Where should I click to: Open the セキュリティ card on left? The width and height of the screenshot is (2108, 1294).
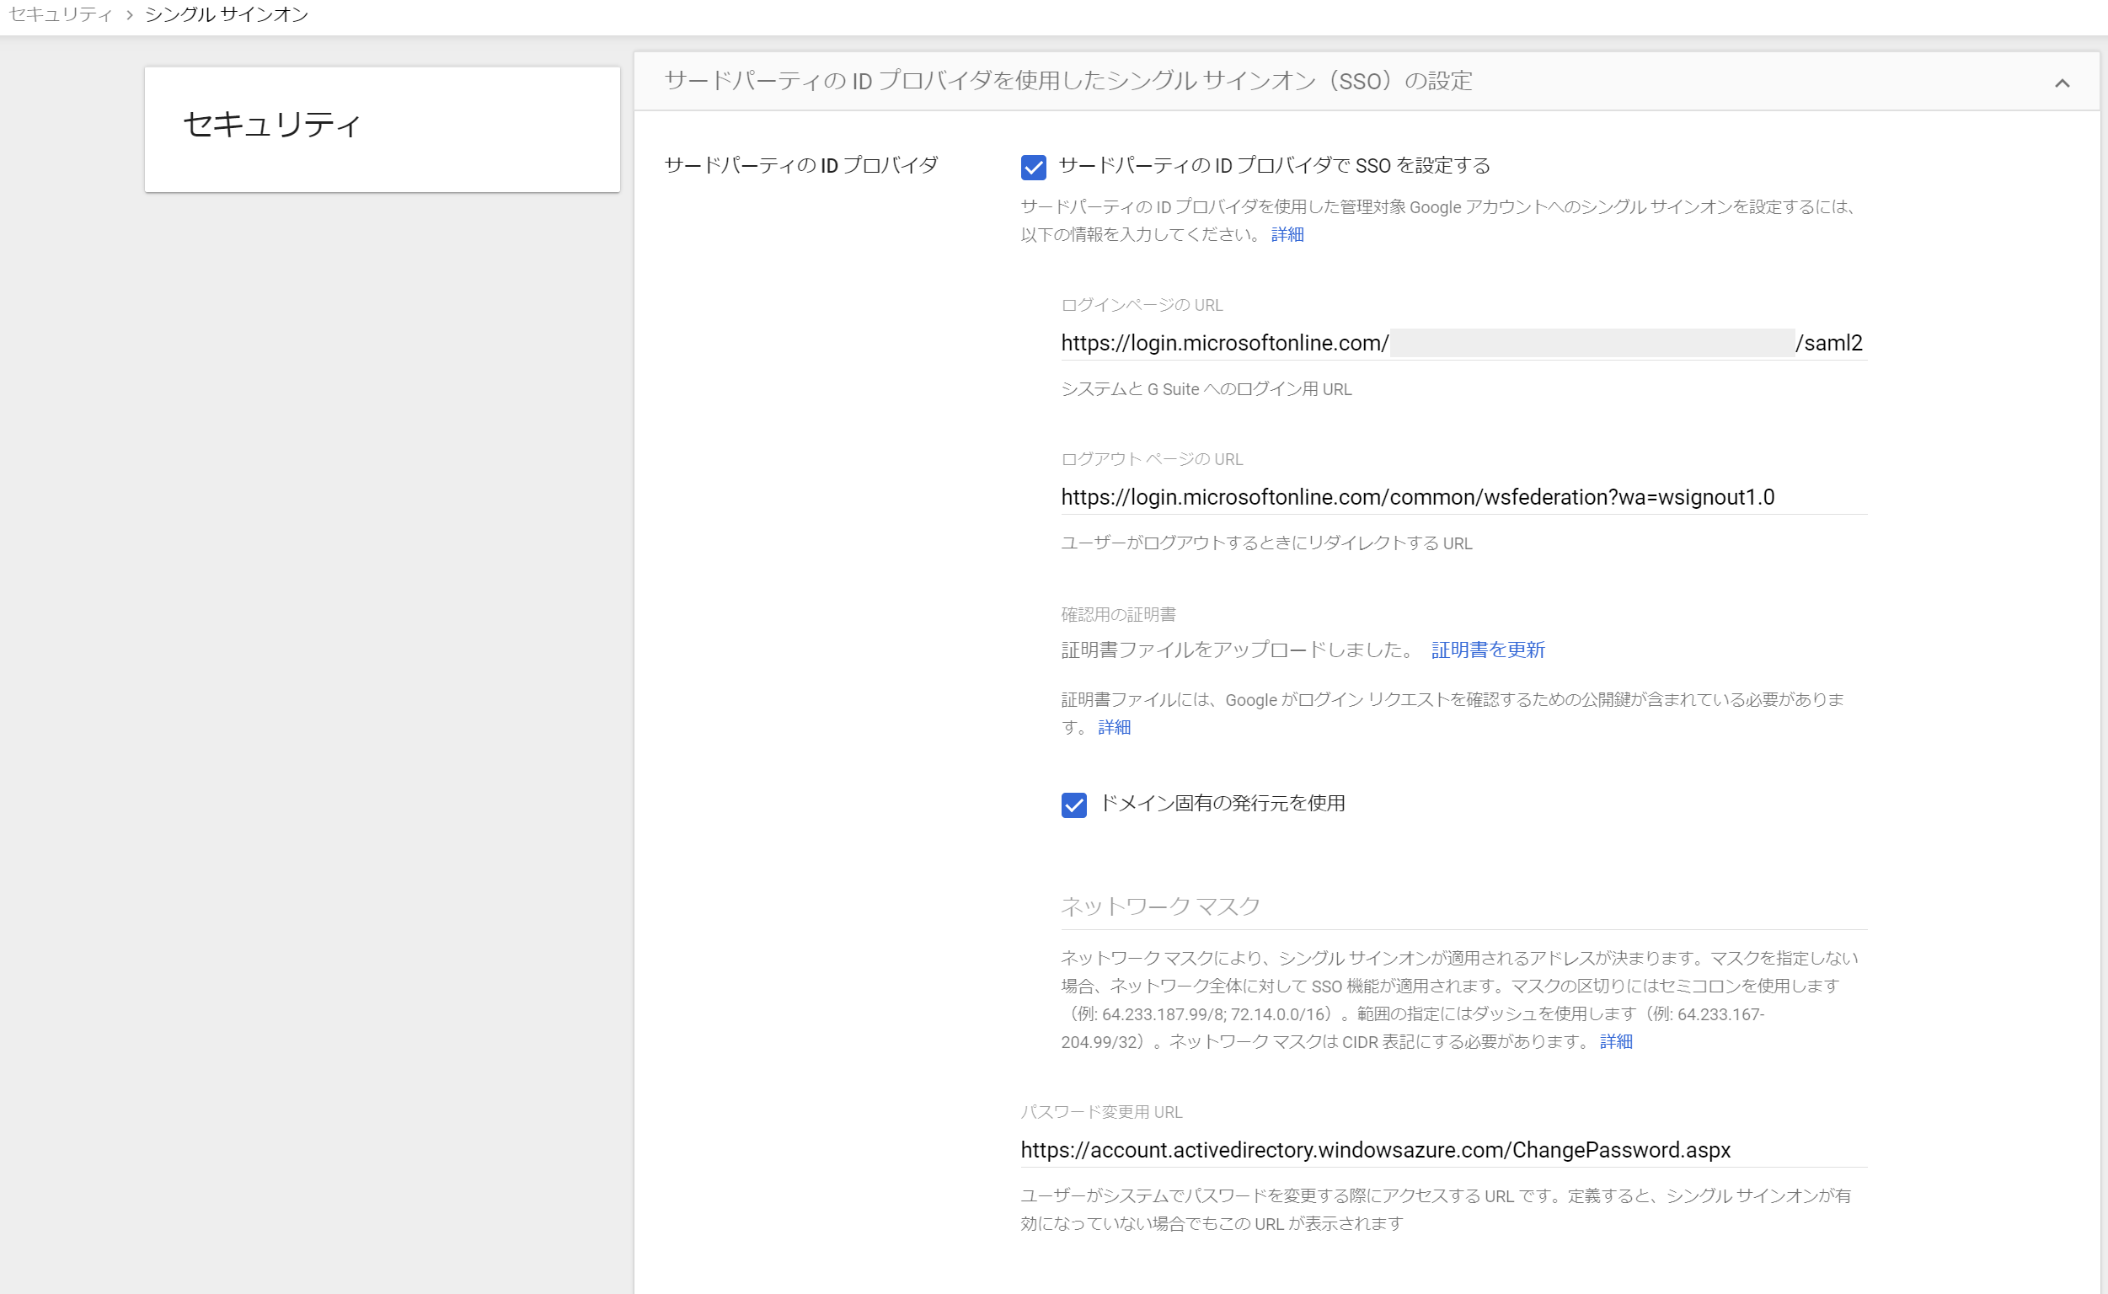(x=382, y=128)
